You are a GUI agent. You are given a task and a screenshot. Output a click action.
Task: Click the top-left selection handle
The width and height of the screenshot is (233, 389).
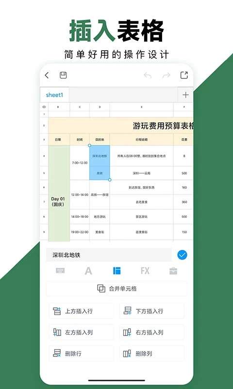click(x=90, y=145)
